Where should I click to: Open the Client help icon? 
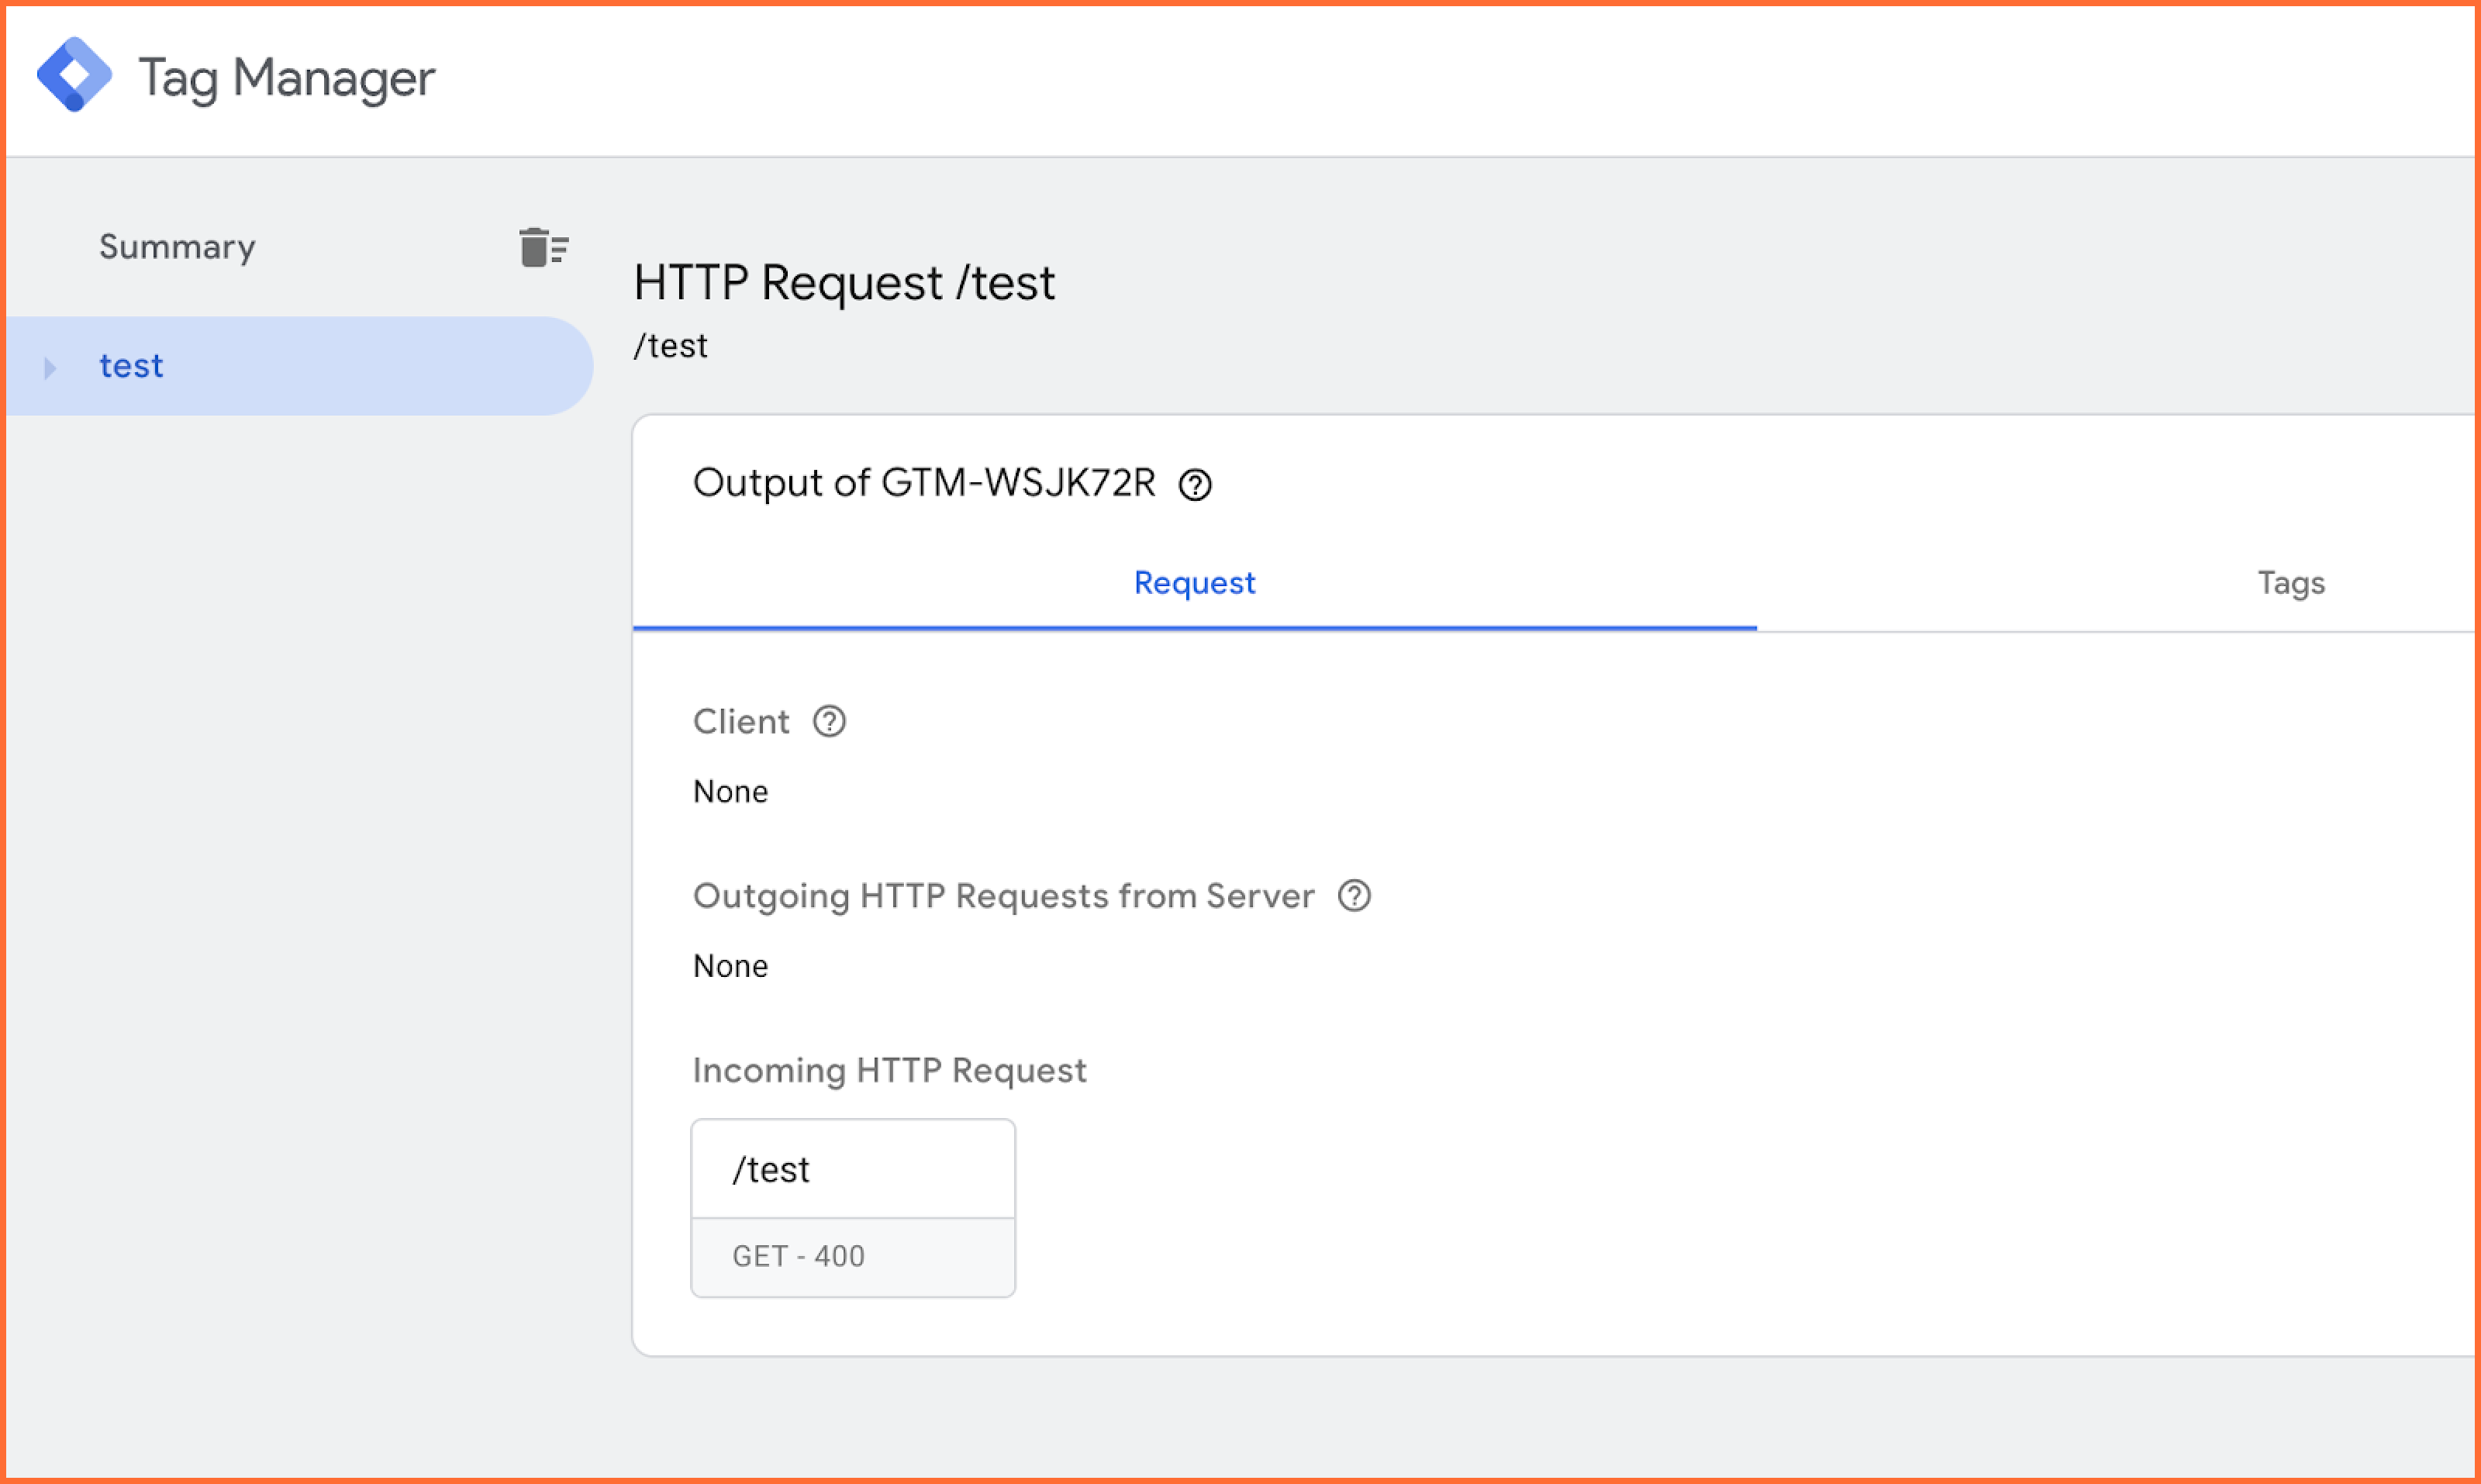pyautogui.click(x=829, y=721)
